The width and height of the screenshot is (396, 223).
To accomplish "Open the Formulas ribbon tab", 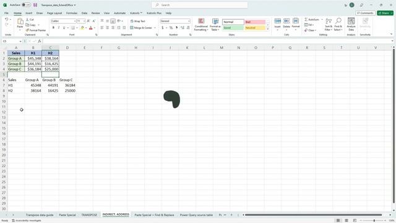I will pos(72,13).
